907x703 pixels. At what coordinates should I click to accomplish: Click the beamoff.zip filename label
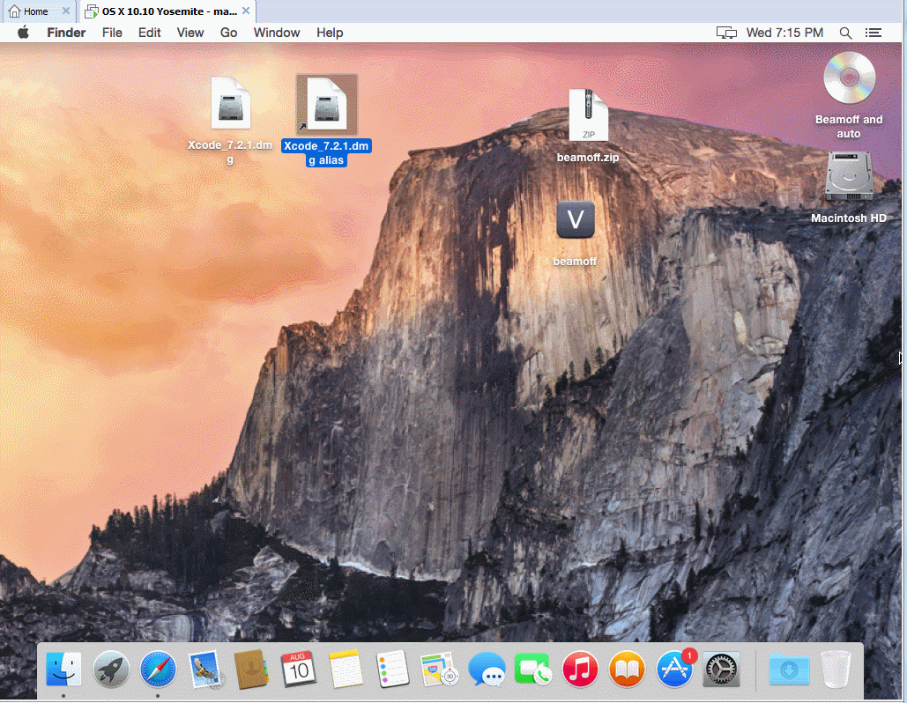[x=588, y=157]
